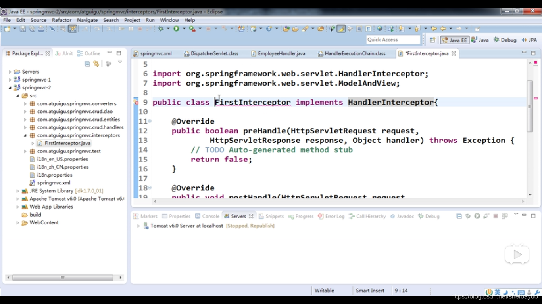Expand com.atguigu.springmvc.converters package
Viewport: 542px width, 304px height.
(x=25, y=103)
